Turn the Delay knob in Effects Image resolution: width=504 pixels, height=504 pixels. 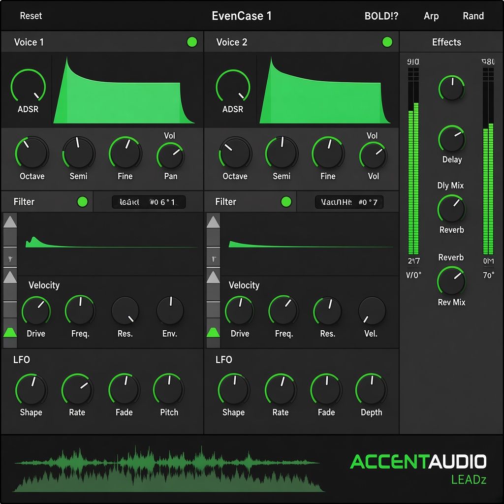pos(452,138)
